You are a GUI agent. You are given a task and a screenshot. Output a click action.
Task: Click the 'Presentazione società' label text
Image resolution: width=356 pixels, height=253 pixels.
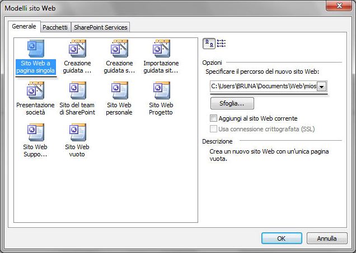[x=35, y=109]
